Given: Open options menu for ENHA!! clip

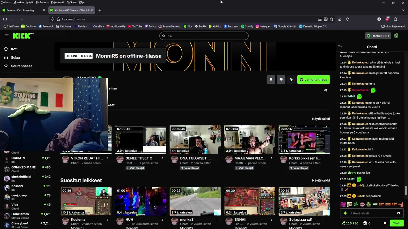Looking at the screenshot, I should coord(271,219).
